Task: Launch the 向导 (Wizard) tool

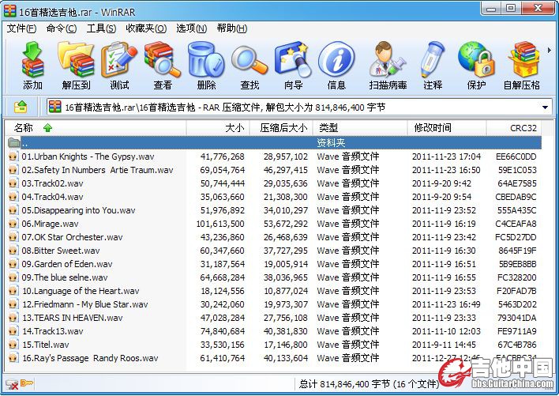Action: 293,66
